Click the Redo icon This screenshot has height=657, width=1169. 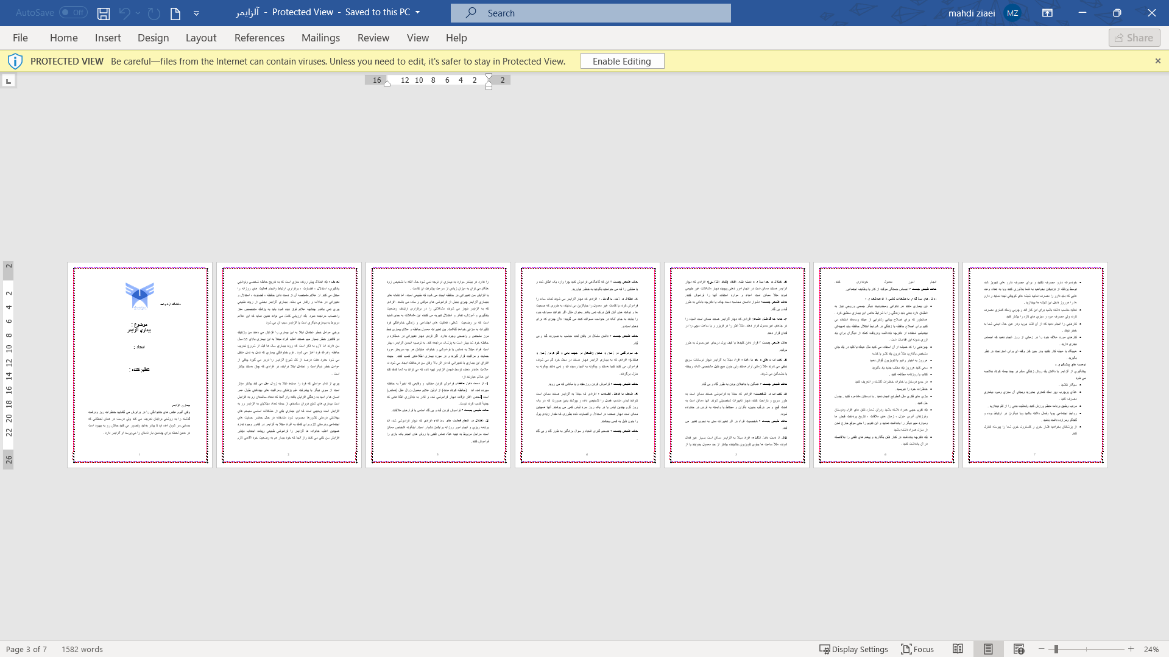click(154, 13)
